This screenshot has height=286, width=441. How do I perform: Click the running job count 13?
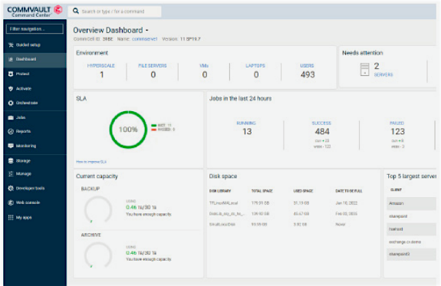(x=247, y=131)
